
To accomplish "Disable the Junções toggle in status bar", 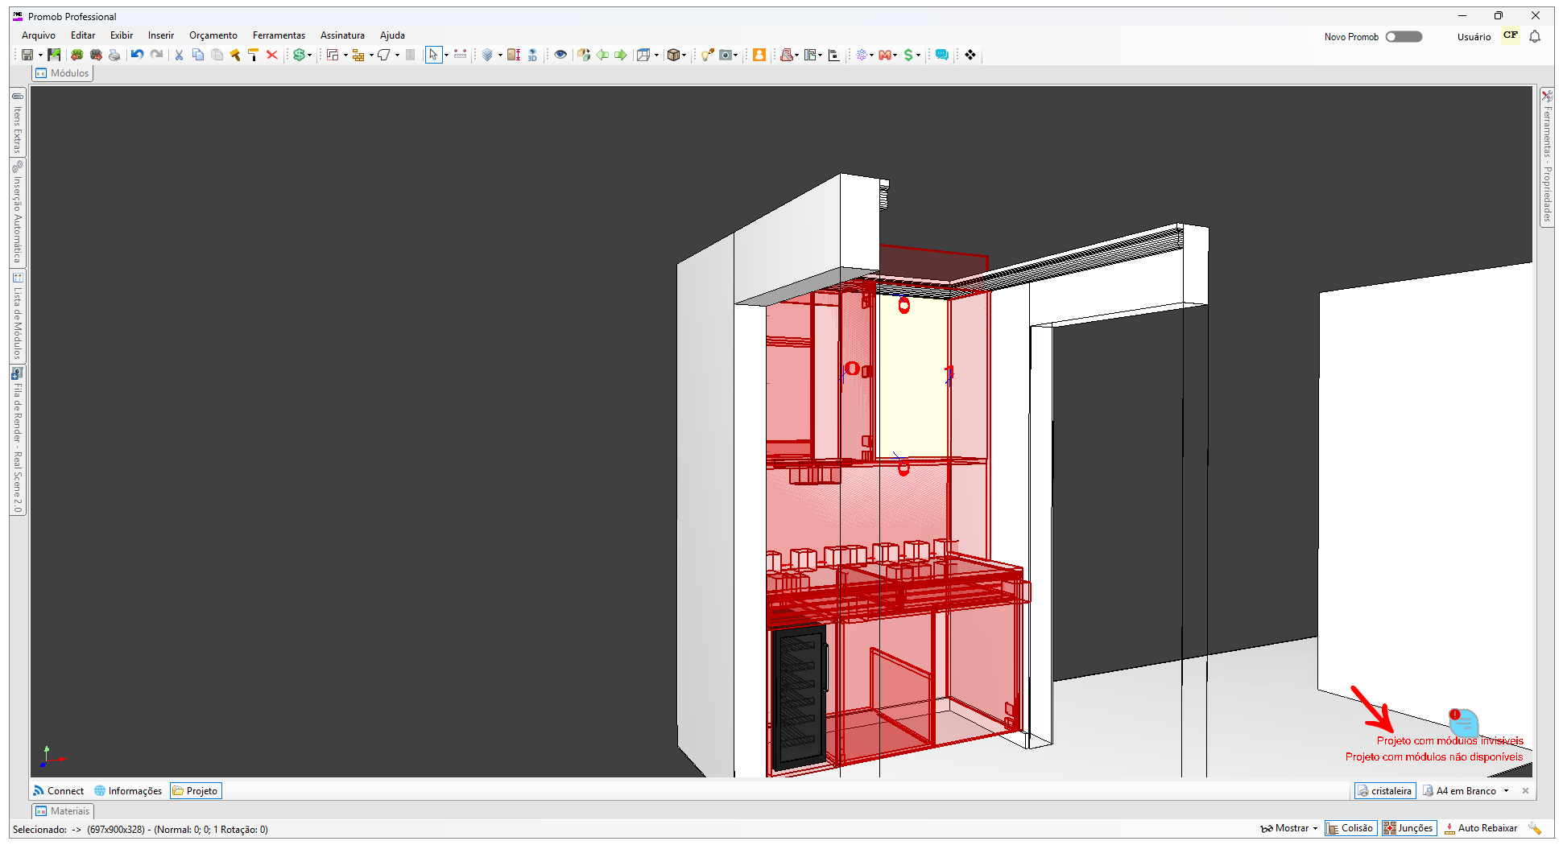I will pyautogui.click(x=1408, y=828).
